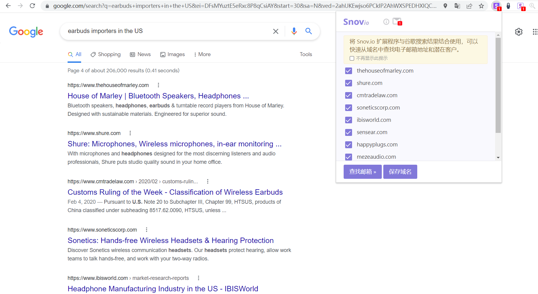Screen dimensions: 538x294
Task: Click the blue magnifier search button
Action: [309, 31]
